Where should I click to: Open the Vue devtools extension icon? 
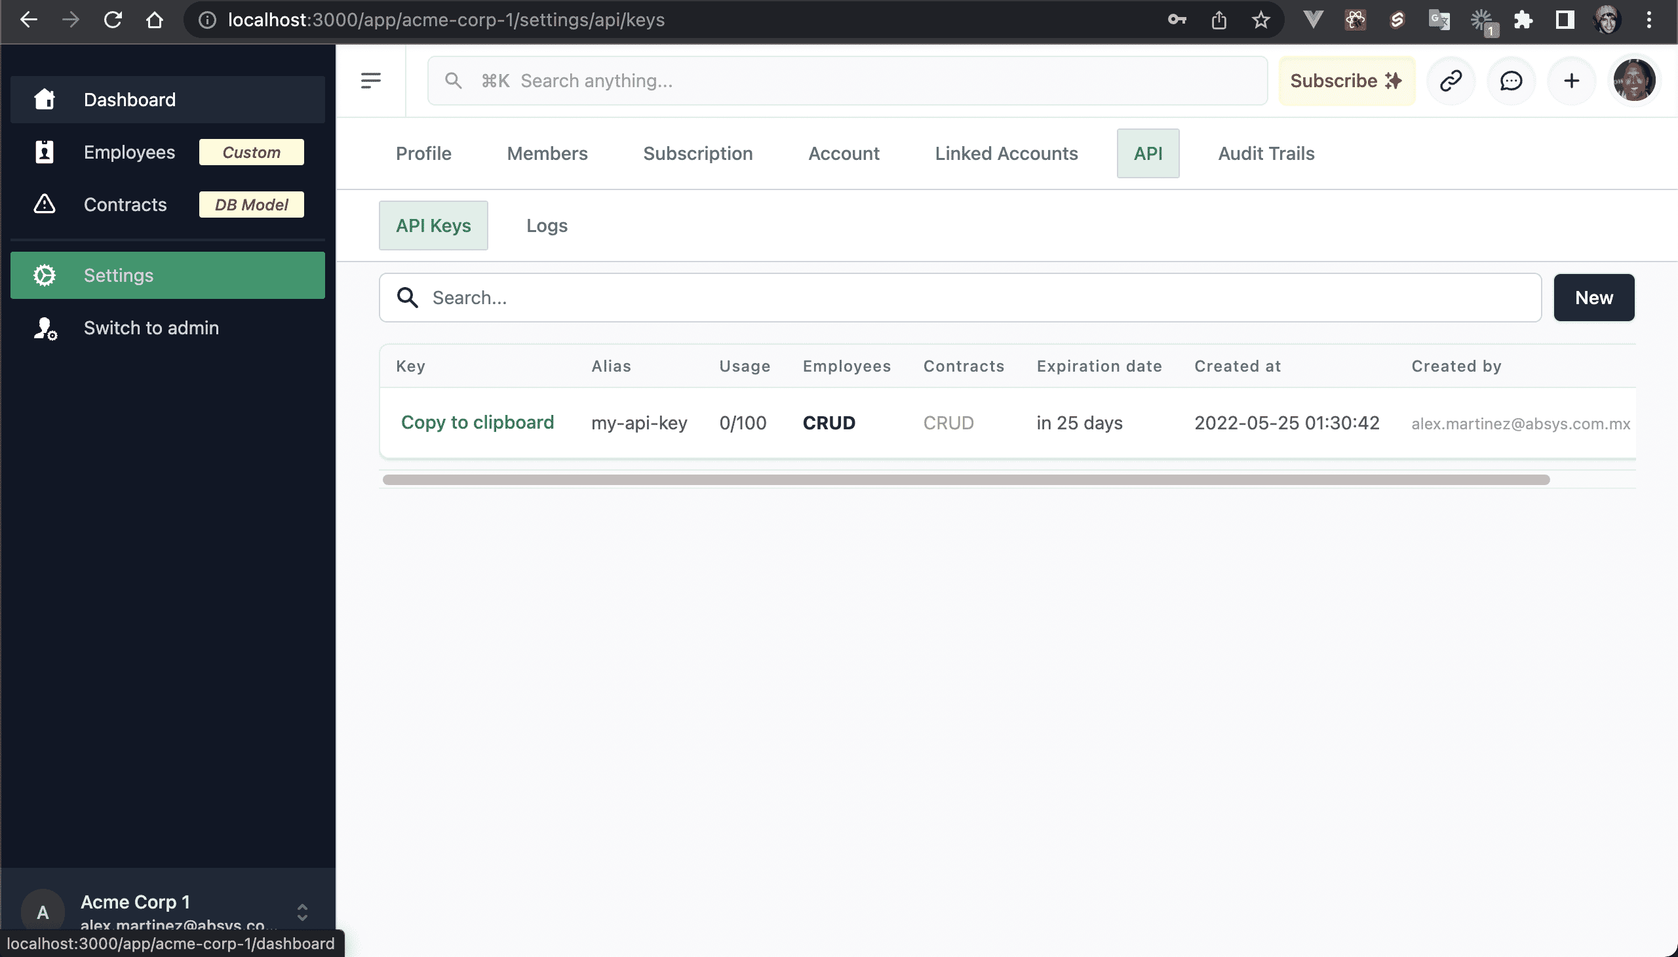1313,20
